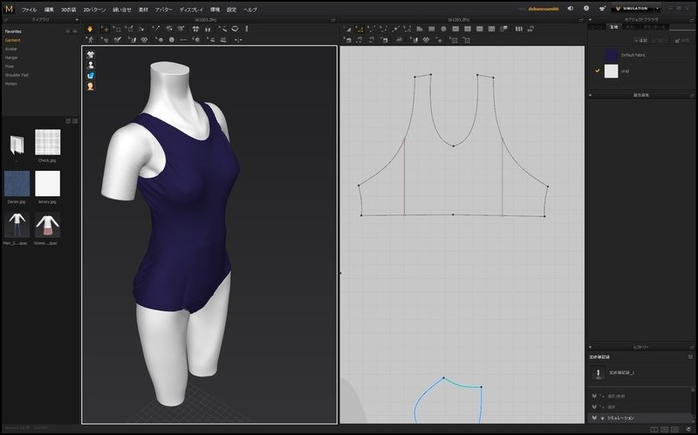Toggle visibility of the selection history entry
698x435 pixels.
(x=595, y=406)
